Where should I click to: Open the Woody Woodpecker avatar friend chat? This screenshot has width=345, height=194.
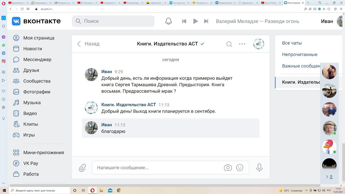click(329, 147)
